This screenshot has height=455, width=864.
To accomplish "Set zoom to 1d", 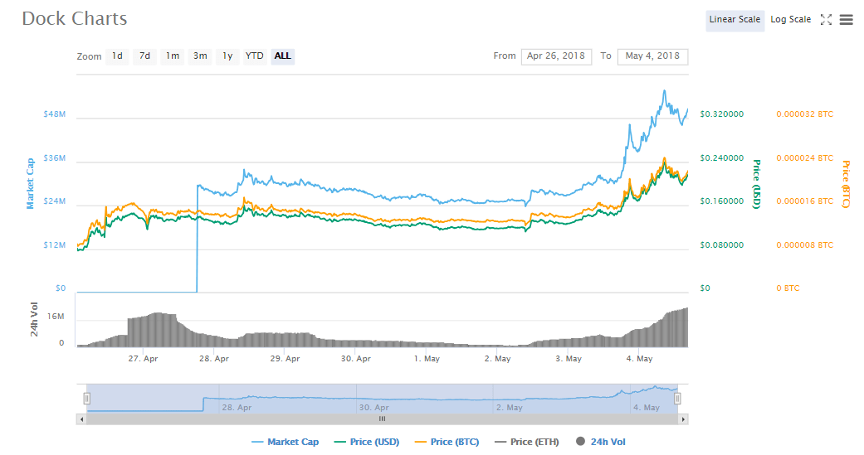I will [117, 56].
